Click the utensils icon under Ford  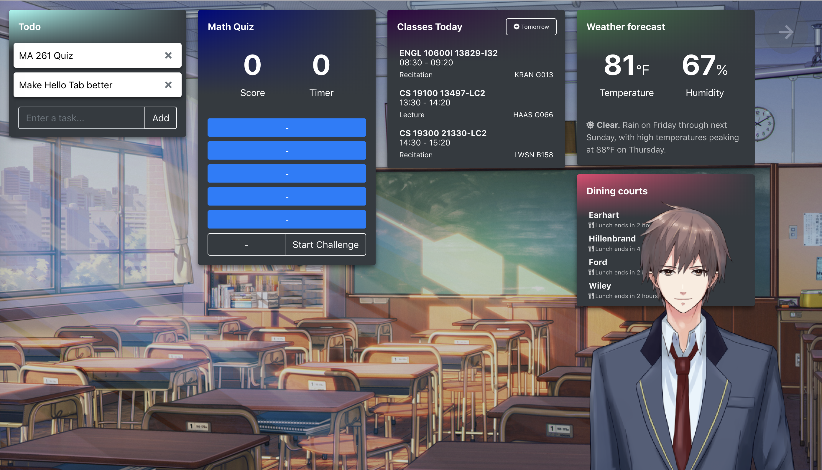point(591,272)
